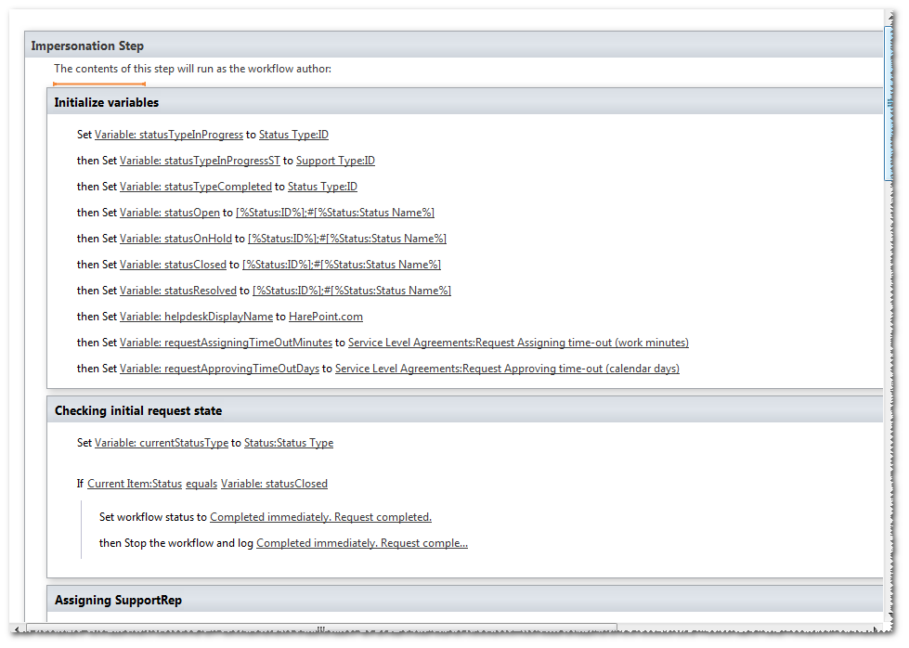Click Variable: statusOnHold link

coord(175,239)
